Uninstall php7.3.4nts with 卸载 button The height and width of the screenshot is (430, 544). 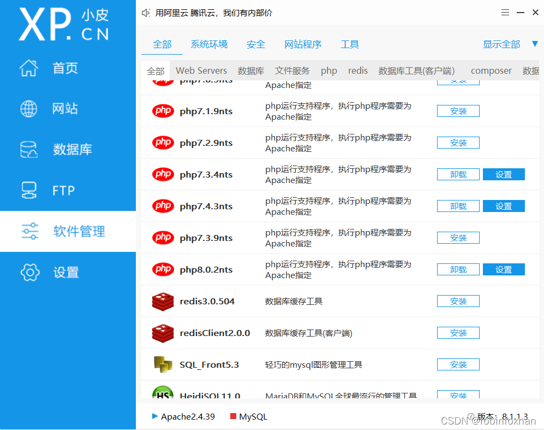(x=458, y=174)
